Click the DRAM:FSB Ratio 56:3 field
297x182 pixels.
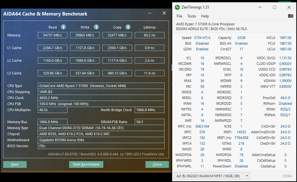149,122
